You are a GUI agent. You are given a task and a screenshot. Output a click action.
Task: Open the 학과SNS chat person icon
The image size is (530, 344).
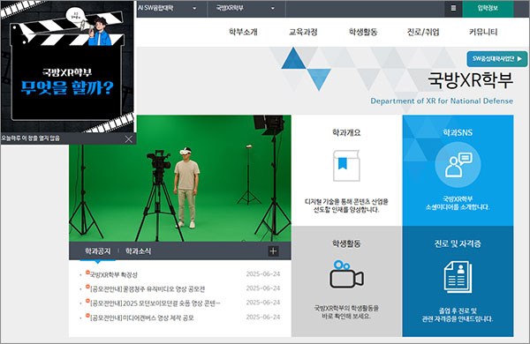coord(458,165)
